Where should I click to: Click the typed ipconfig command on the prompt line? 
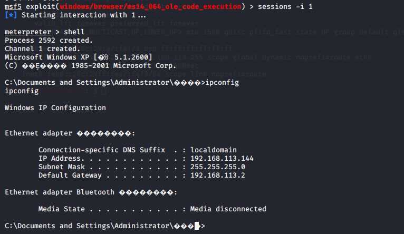pyautogui.click(x=222, y=83)
